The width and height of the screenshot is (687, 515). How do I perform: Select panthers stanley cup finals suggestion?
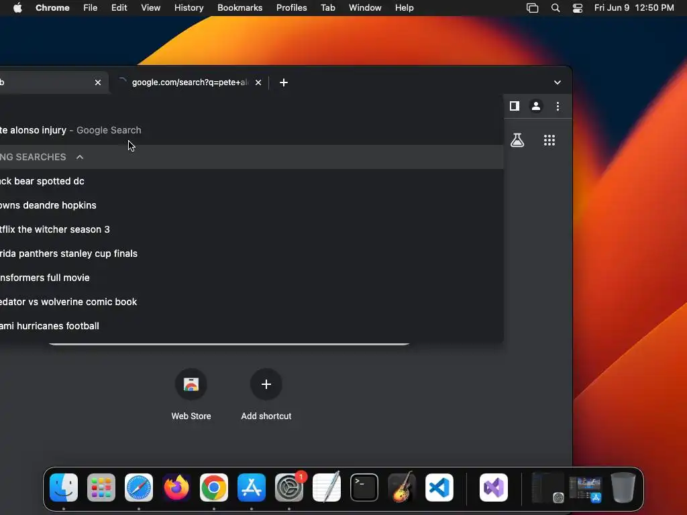[x=252, y=253]
